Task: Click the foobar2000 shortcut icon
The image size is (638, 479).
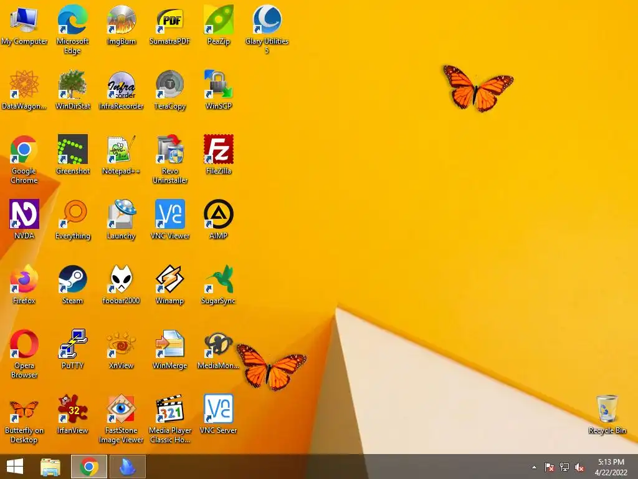Action: click(x=121, y=279)
